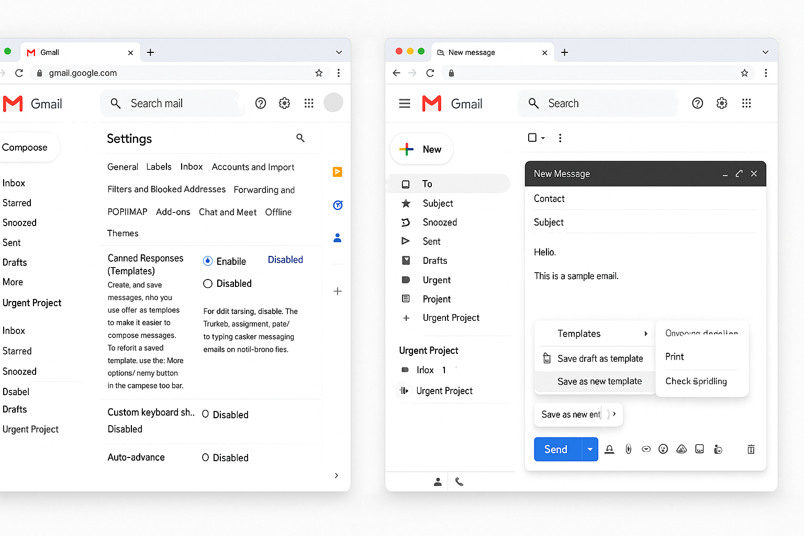Open Chrome three-dot menu in left window
Viewport: 804px width, 536px height.
tap(339, 73)
